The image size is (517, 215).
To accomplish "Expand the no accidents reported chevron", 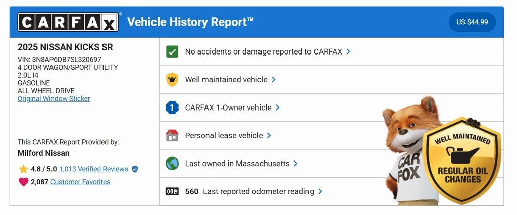I will point(349,51).
